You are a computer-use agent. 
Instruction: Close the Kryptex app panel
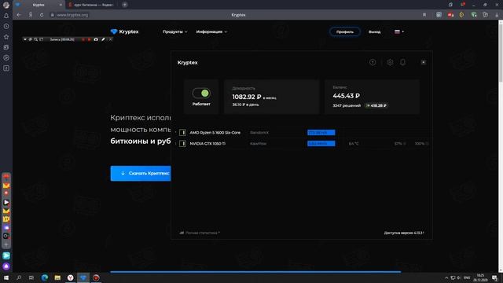pyautogui.click(x=424, y=62)
